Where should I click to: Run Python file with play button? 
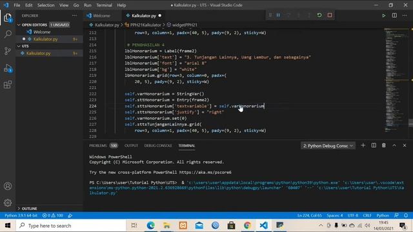384,15
